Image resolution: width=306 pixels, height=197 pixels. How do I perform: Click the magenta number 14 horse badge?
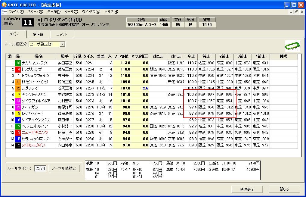click(18, 101)
